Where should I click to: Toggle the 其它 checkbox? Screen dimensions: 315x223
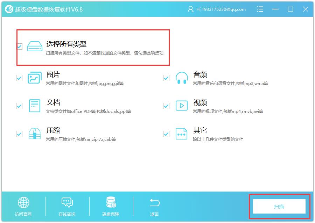(x=166, y=134)
